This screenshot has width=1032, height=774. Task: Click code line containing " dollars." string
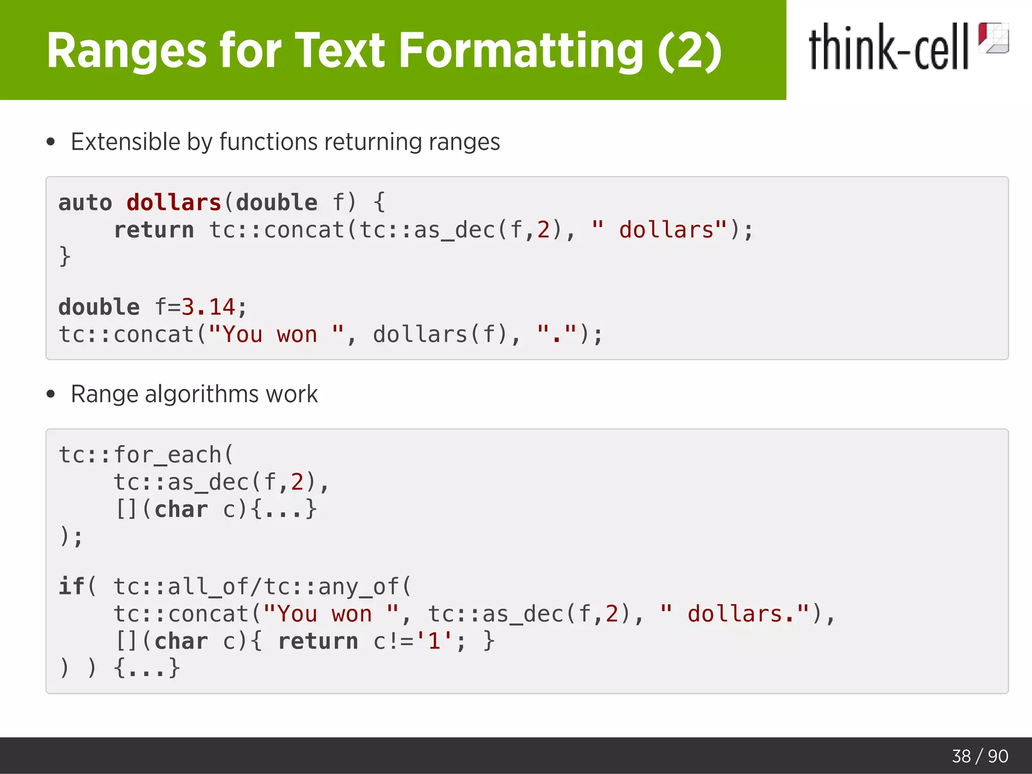[474, 614]
